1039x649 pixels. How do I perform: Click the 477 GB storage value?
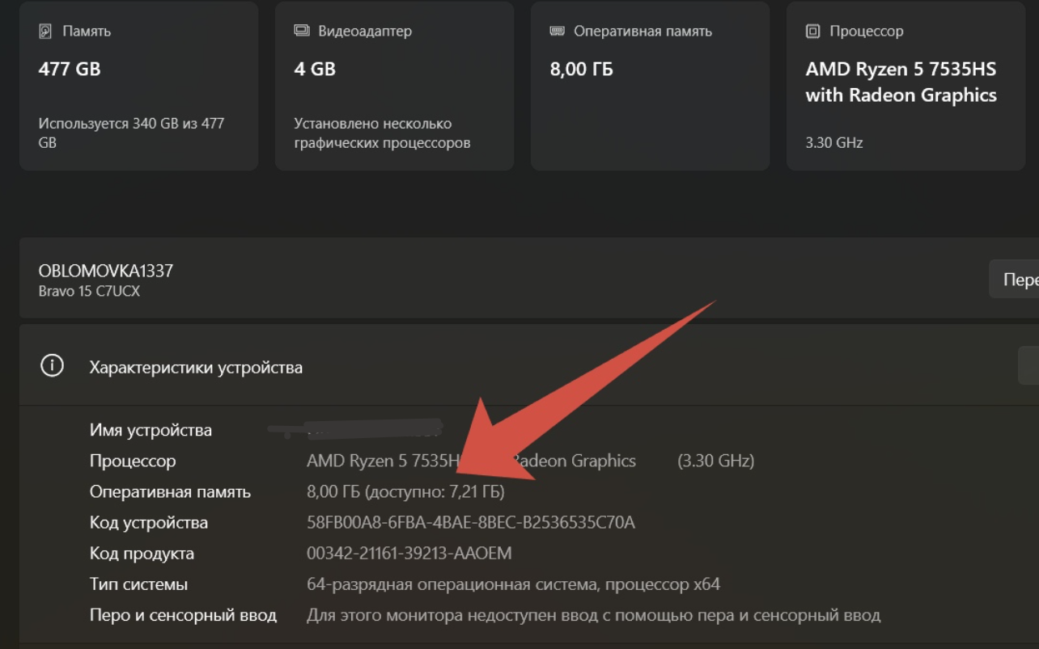(x=70, y=70)
